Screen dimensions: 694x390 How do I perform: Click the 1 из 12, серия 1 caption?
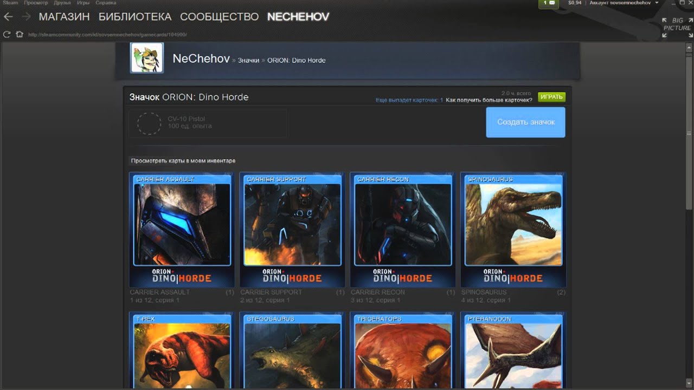coord(155,300)
